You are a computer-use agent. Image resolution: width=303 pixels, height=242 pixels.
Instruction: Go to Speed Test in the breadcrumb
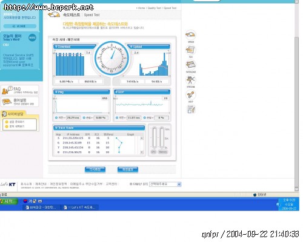pos(170,8)
